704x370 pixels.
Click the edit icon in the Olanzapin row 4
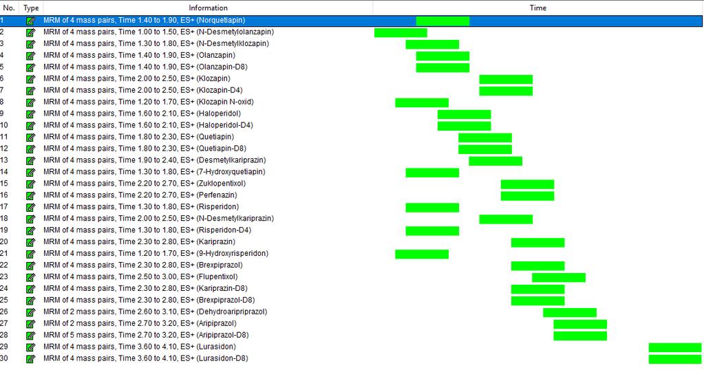(x=30, y=56)
